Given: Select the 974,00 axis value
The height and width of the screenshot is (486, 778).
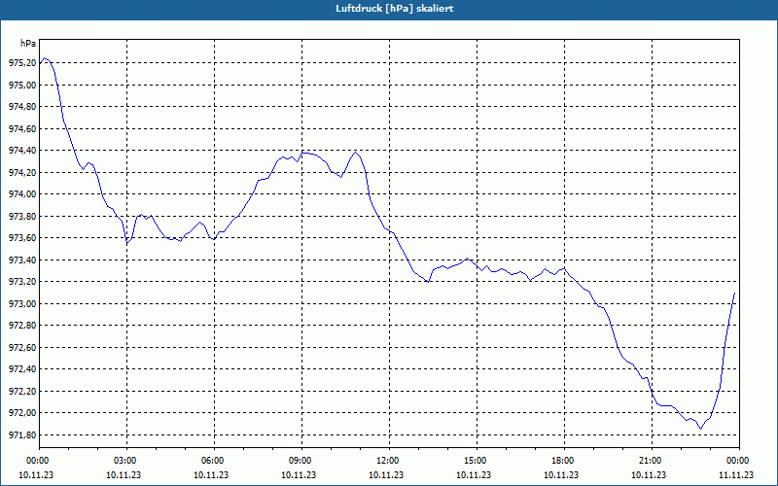Looking at the screenshot, I should [22, 193].
